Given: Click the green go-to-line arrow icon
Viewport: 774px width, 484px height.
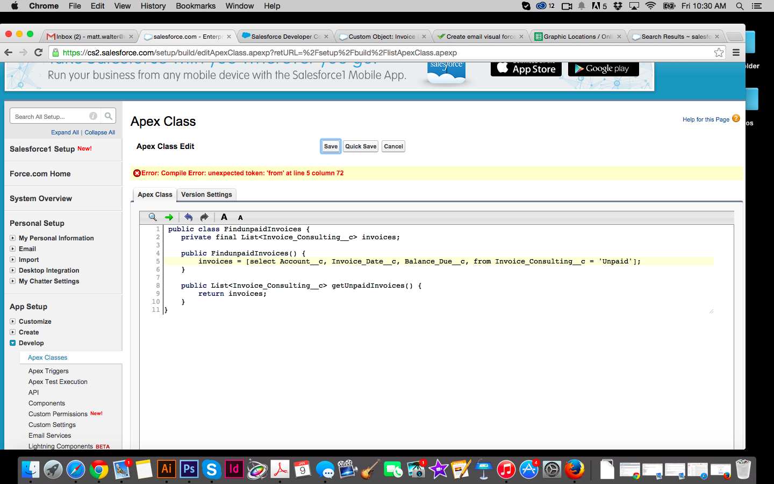Looking at the screenshot, I should click(169, 217).
